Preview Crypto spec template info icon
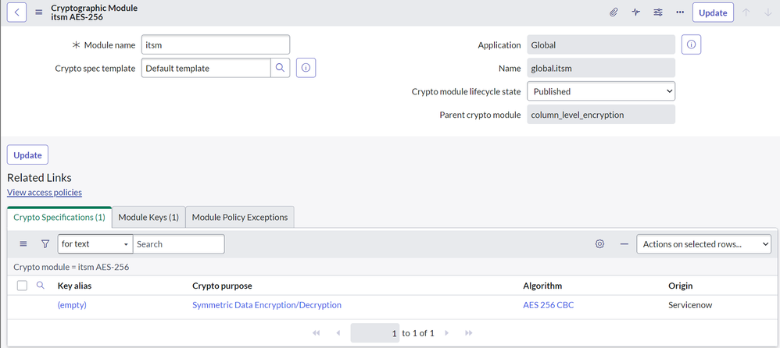 pos(306,68)
